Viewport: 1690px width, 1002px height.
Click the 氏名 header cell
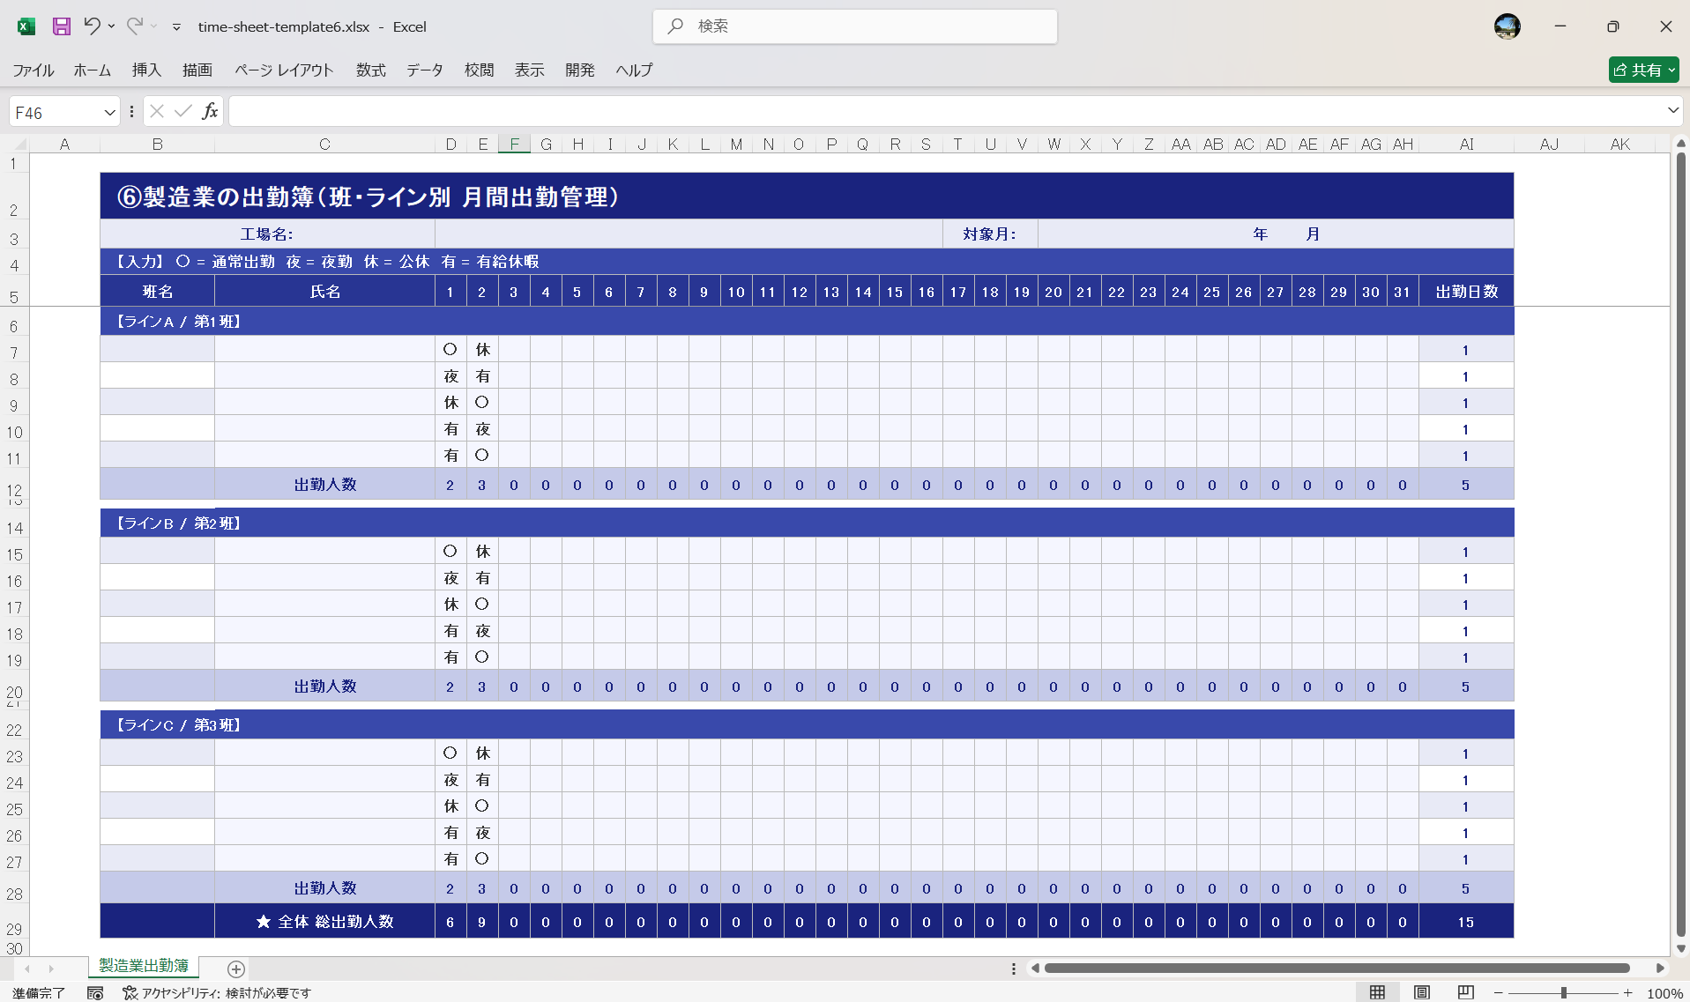click(x=324, y=292)
